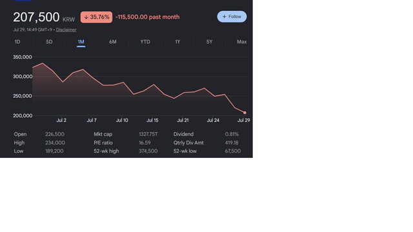413x232 pixels.
Task: Click the Jul 29, 14:49 GMT+9 timestamp
Action: pos(33,30)
